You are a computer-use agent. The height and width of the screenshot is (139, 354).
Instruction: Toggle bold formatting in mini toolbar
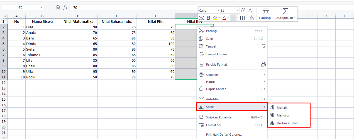click(208, 18)
